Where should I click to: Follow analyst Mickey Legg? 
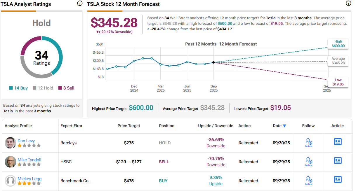coord(309,180)
